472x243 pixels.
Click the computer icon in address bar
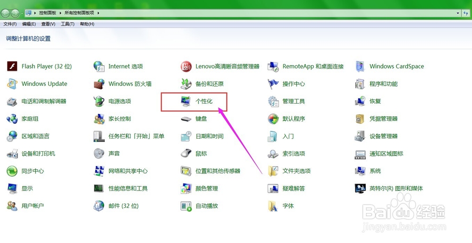pos(29,13)
